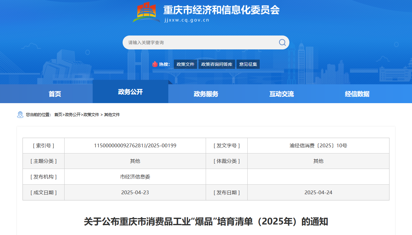Screen dimensions: 412x235
Task: Click 政策文件 in the breadcrumb trail
Action: click(x=91, y=115)
